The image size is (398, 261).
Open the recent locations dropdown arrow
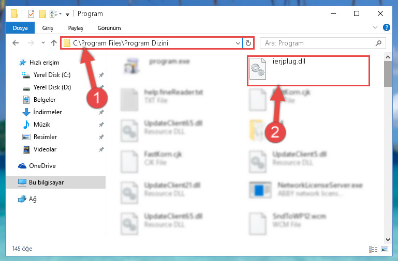[43, 43]
